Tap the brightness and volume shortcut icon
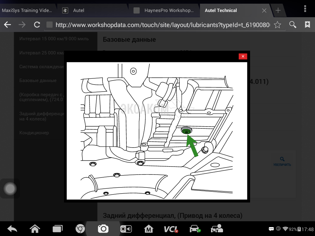Image resolution: width=315 pixels, height=236 pixels. point(126,229)
